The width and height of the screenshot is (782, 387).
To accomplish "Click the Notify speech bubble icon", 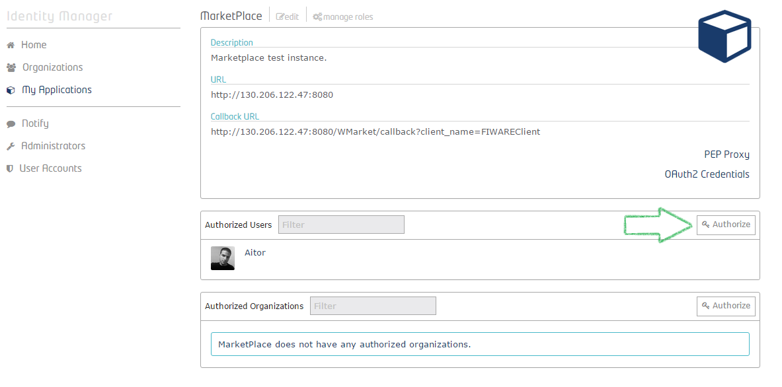I will point(11,124).
